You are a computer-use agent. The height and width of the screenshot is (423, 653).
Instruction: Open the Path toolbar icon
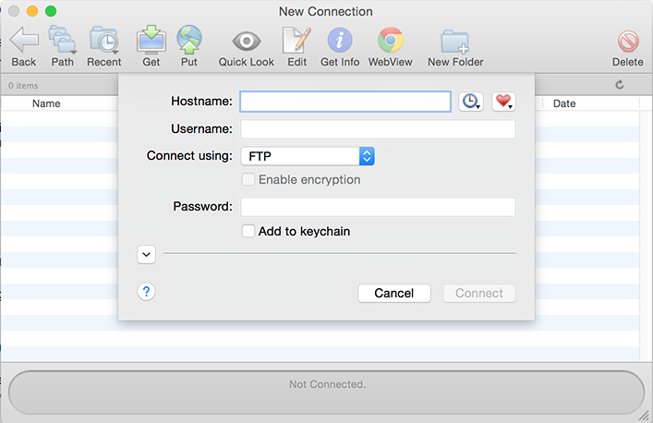(63, 42)
